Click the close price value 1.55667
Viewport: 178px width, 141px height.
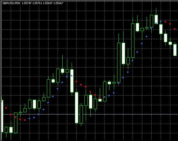(x=58, y=3)
